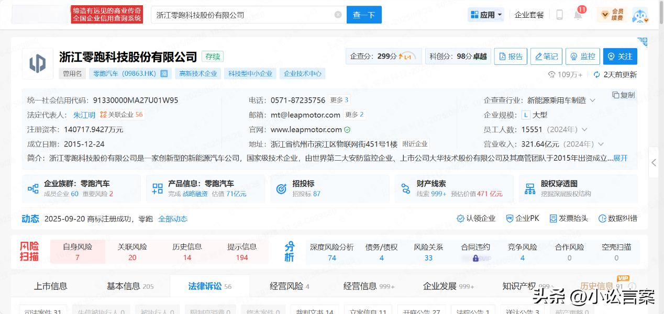Image resolution: width=664 pixels, height=314 pixels.
Task: Open the 全部动态 link
Action: [x=173, y=219]
